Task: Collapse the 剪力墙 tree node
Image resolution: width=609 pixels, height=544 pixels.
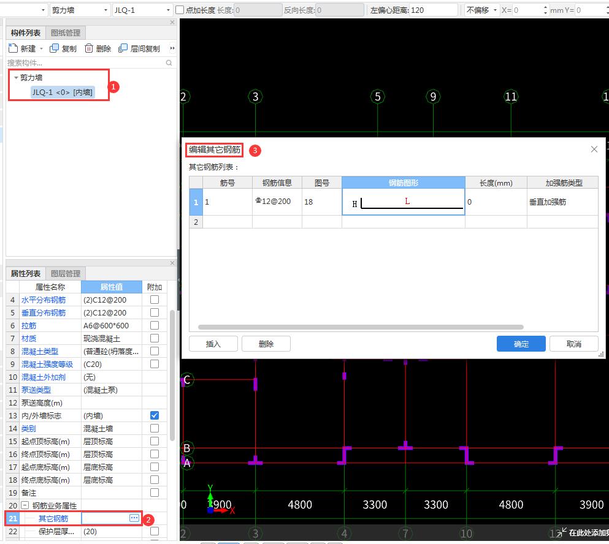Action: coord(16,78)
